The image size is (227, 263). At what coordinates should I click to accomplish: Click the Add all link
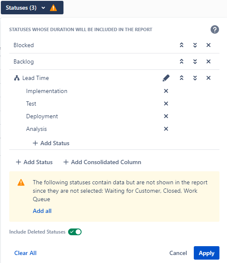point(42,211)
